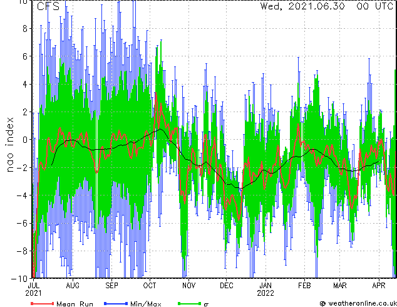Click the AUG axis label
The image size is (397, 307).
click(x=73, y=286)
